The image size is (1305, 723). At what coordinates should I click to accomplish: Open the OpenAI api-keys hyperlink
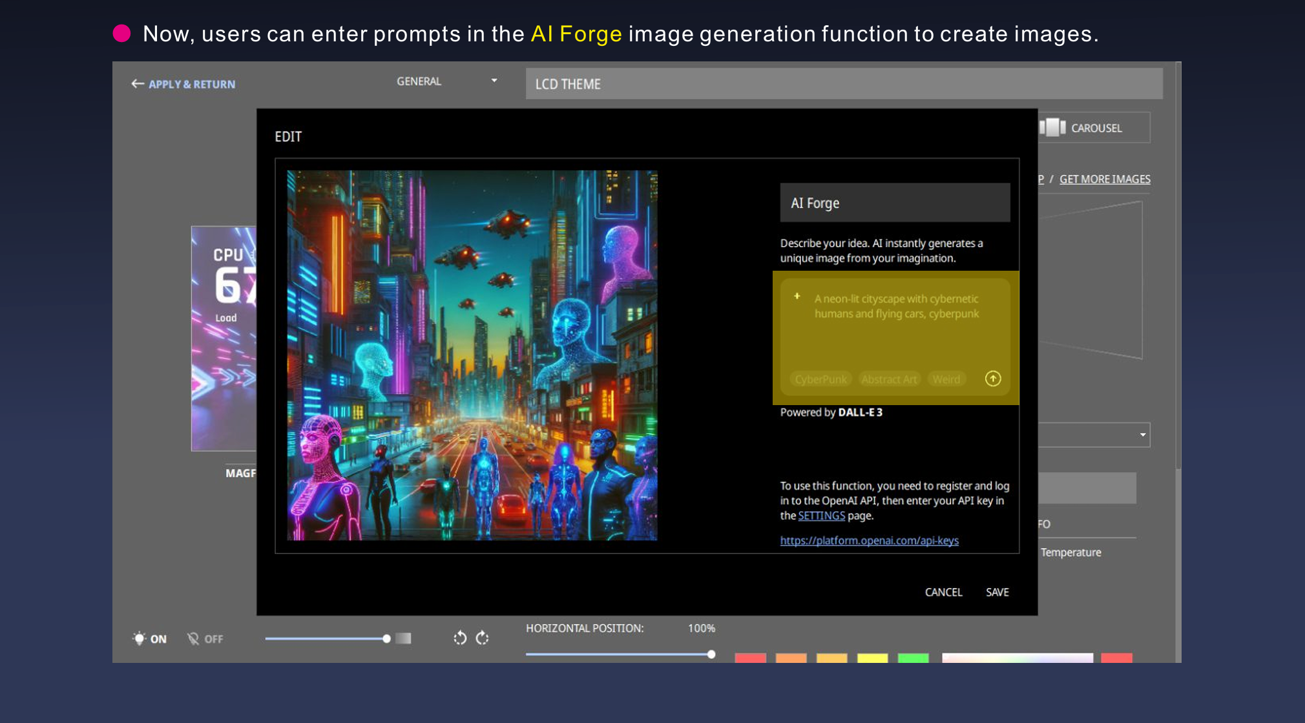(x=869, y=540)
